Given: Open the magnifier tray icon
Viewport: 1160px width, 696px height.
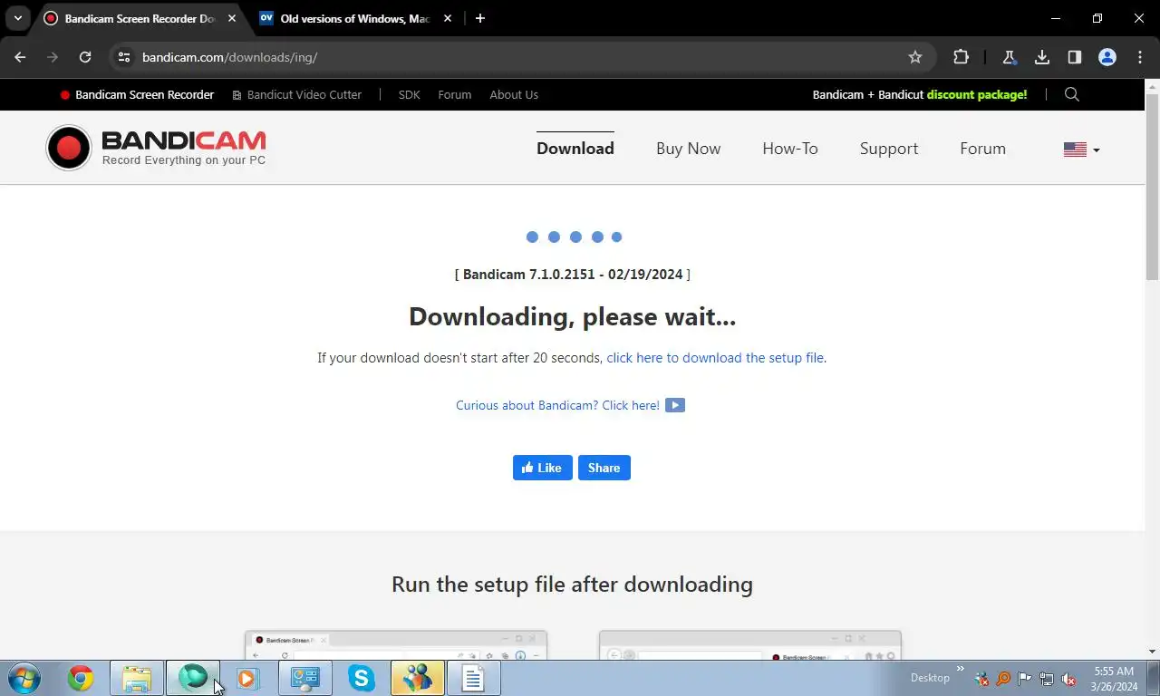Looking at the screenshot, I should (x=1003, y=678).
